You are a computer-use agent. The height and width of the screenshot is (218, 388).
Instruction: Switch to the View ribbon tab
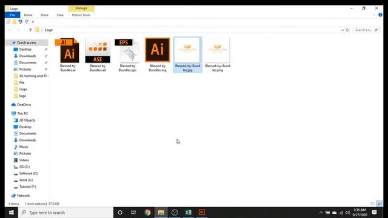pos(60,15)
